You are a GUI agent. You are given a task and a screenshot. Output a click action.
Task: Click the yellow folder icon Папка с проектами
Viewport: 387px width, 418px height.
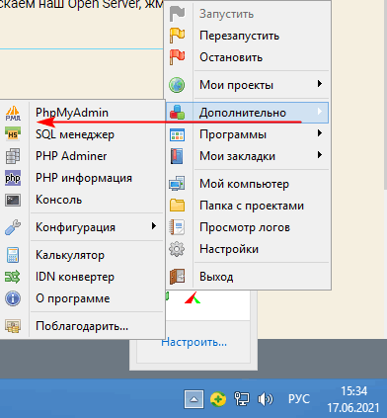tap(177, 206)
